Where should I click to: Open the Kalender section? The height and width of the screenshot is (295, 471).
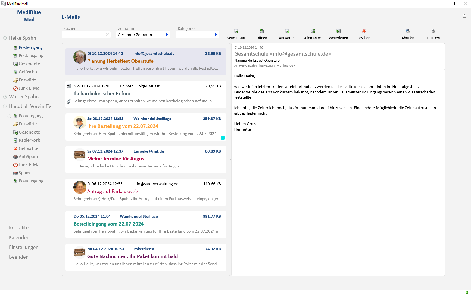[x=19, y=237]
